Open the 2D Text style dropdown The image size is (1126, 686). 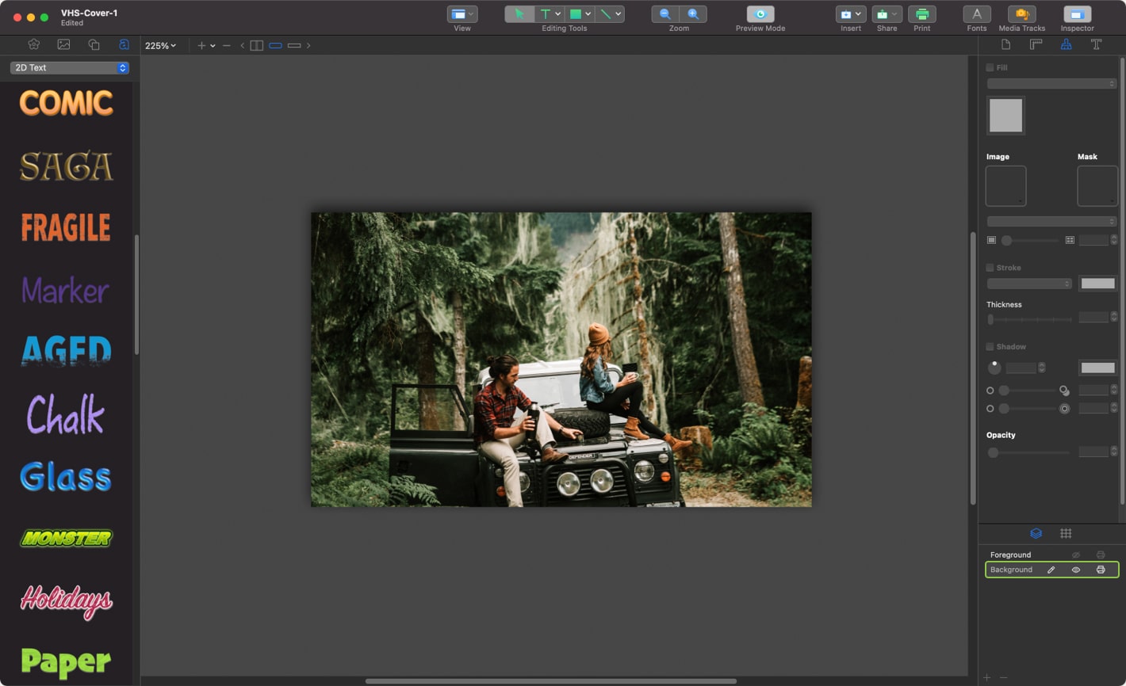pos(69,68)
